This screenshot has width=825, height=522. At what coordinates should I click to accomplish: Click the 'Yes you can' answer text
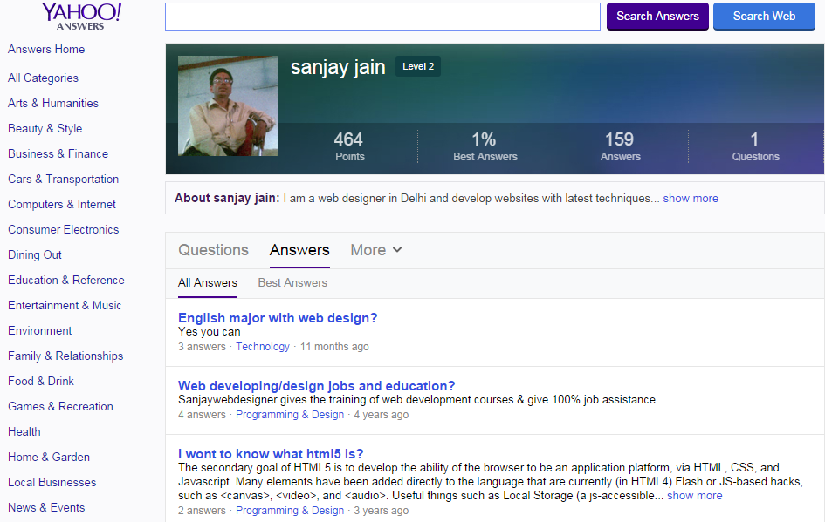pyautogui.click(x=210, y=332)
